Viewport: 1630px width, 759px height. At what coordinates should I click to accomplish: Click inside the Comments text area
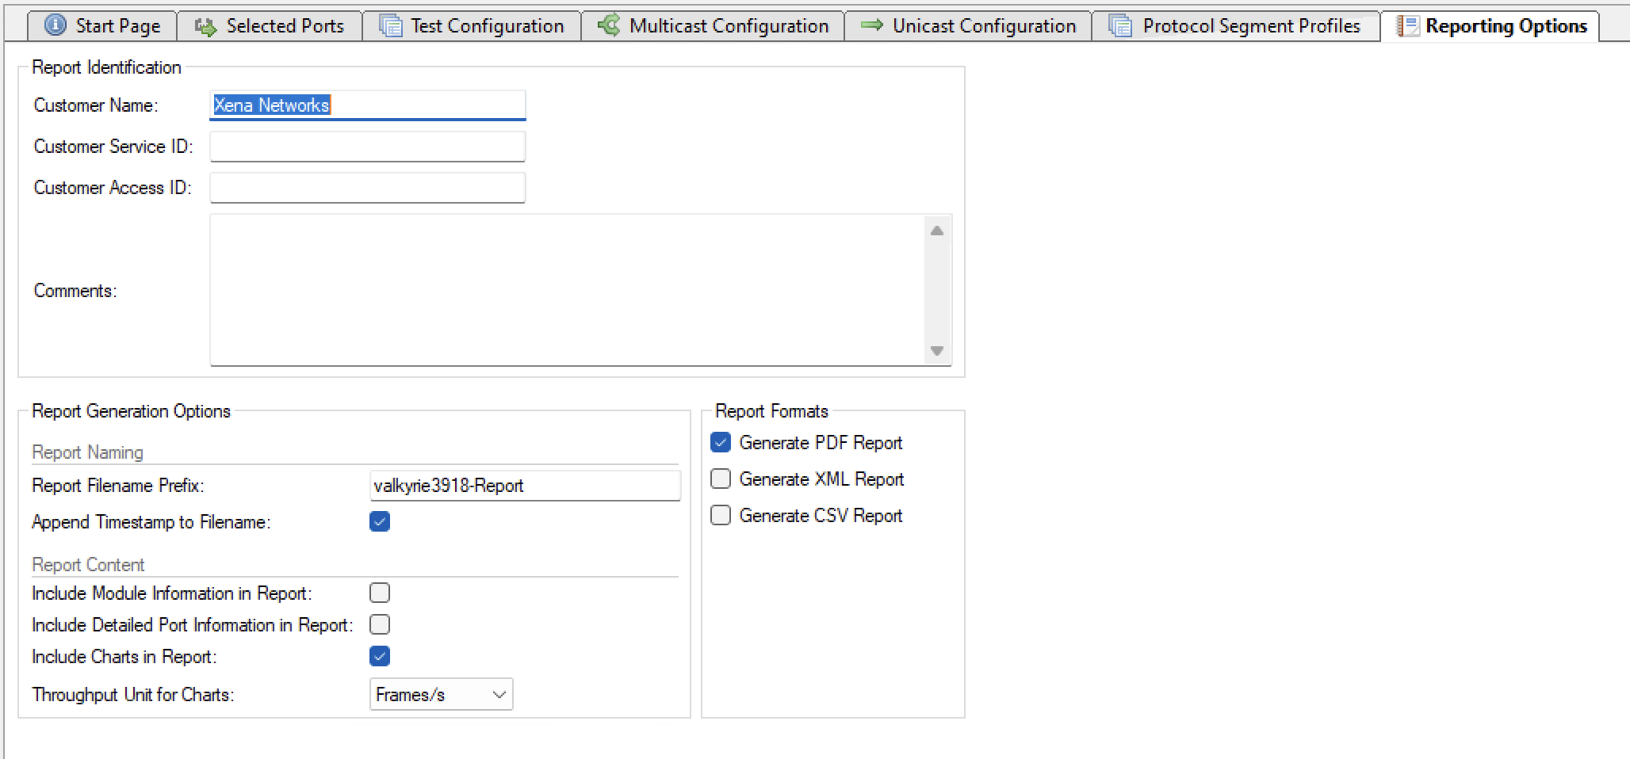567,290
